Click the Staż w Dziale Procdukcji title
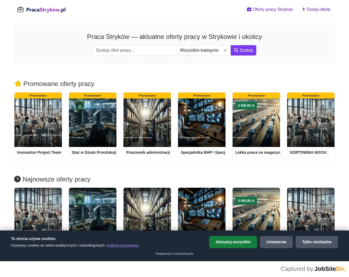The width and height of the screenshot is (349, 277). [x=94, y=152]
